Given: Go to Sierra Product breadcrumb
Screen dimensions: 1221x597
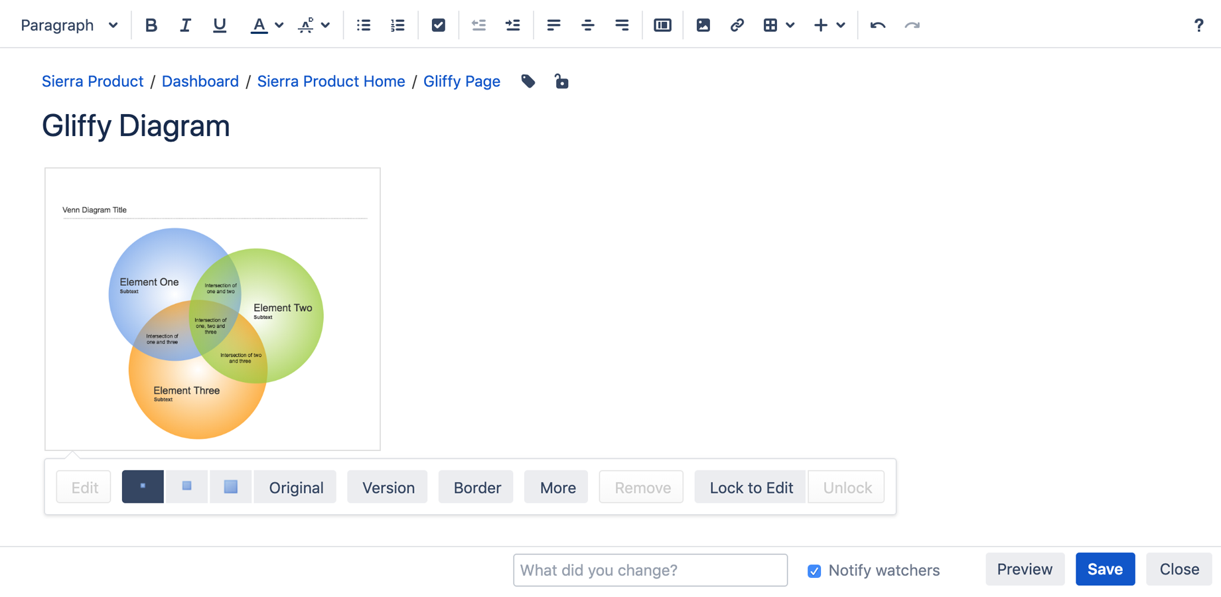Looking at the screenshot, I should coord(93,81).
